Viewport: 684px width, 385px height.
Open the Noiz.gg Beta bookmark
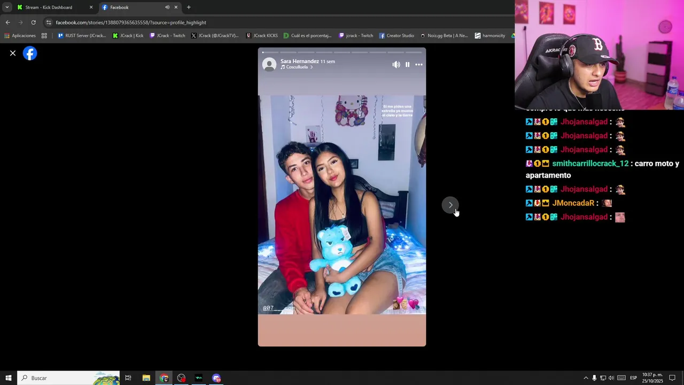pyautogui.click(x=444, y=36)
